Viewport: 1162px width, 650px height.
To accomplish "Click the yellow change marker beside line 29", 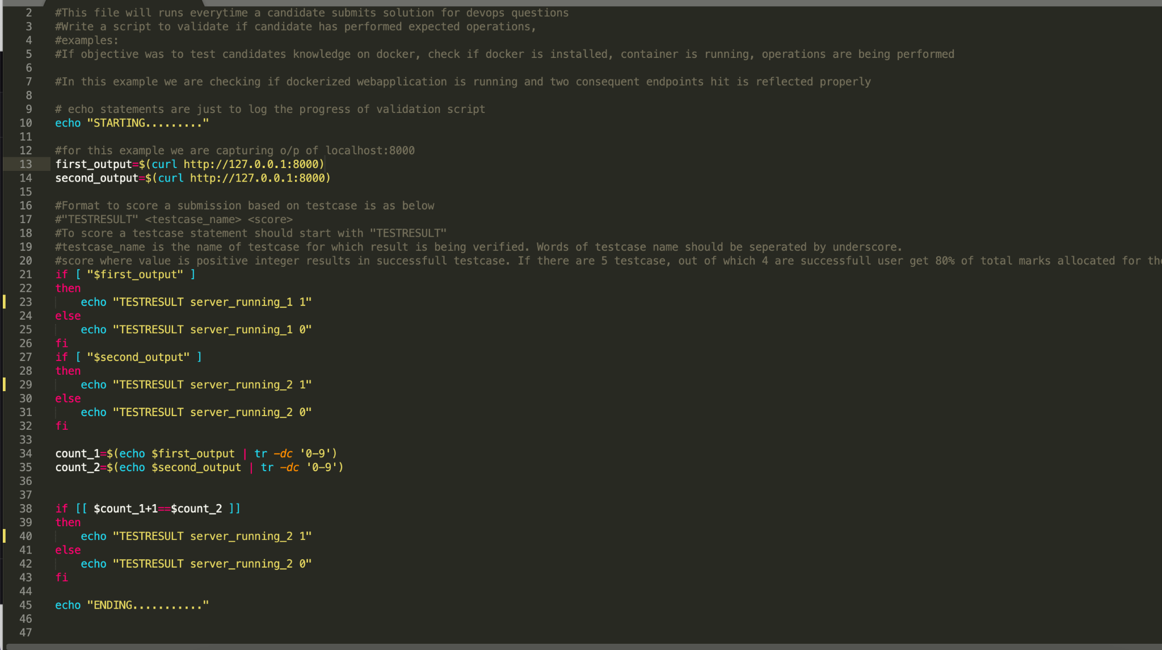I will click(x=5, y=384).
